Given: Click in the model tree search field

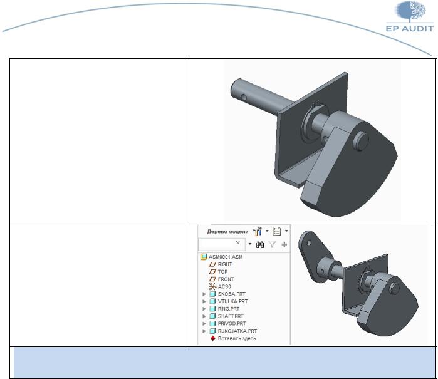Looking at the screenshot, I should pyautogui.click(x=222, y=244).
